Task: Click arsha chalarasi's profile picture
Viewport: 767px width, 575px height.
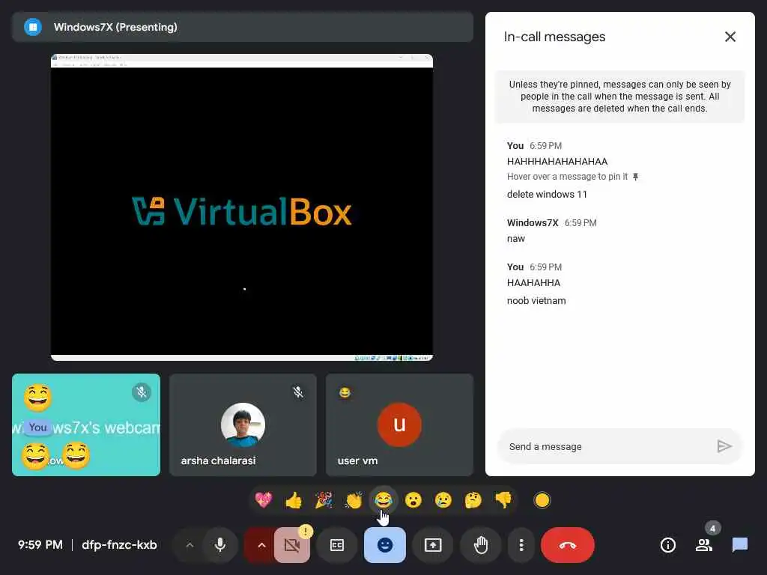Action: pyautogui.click(x=243, y=425)
